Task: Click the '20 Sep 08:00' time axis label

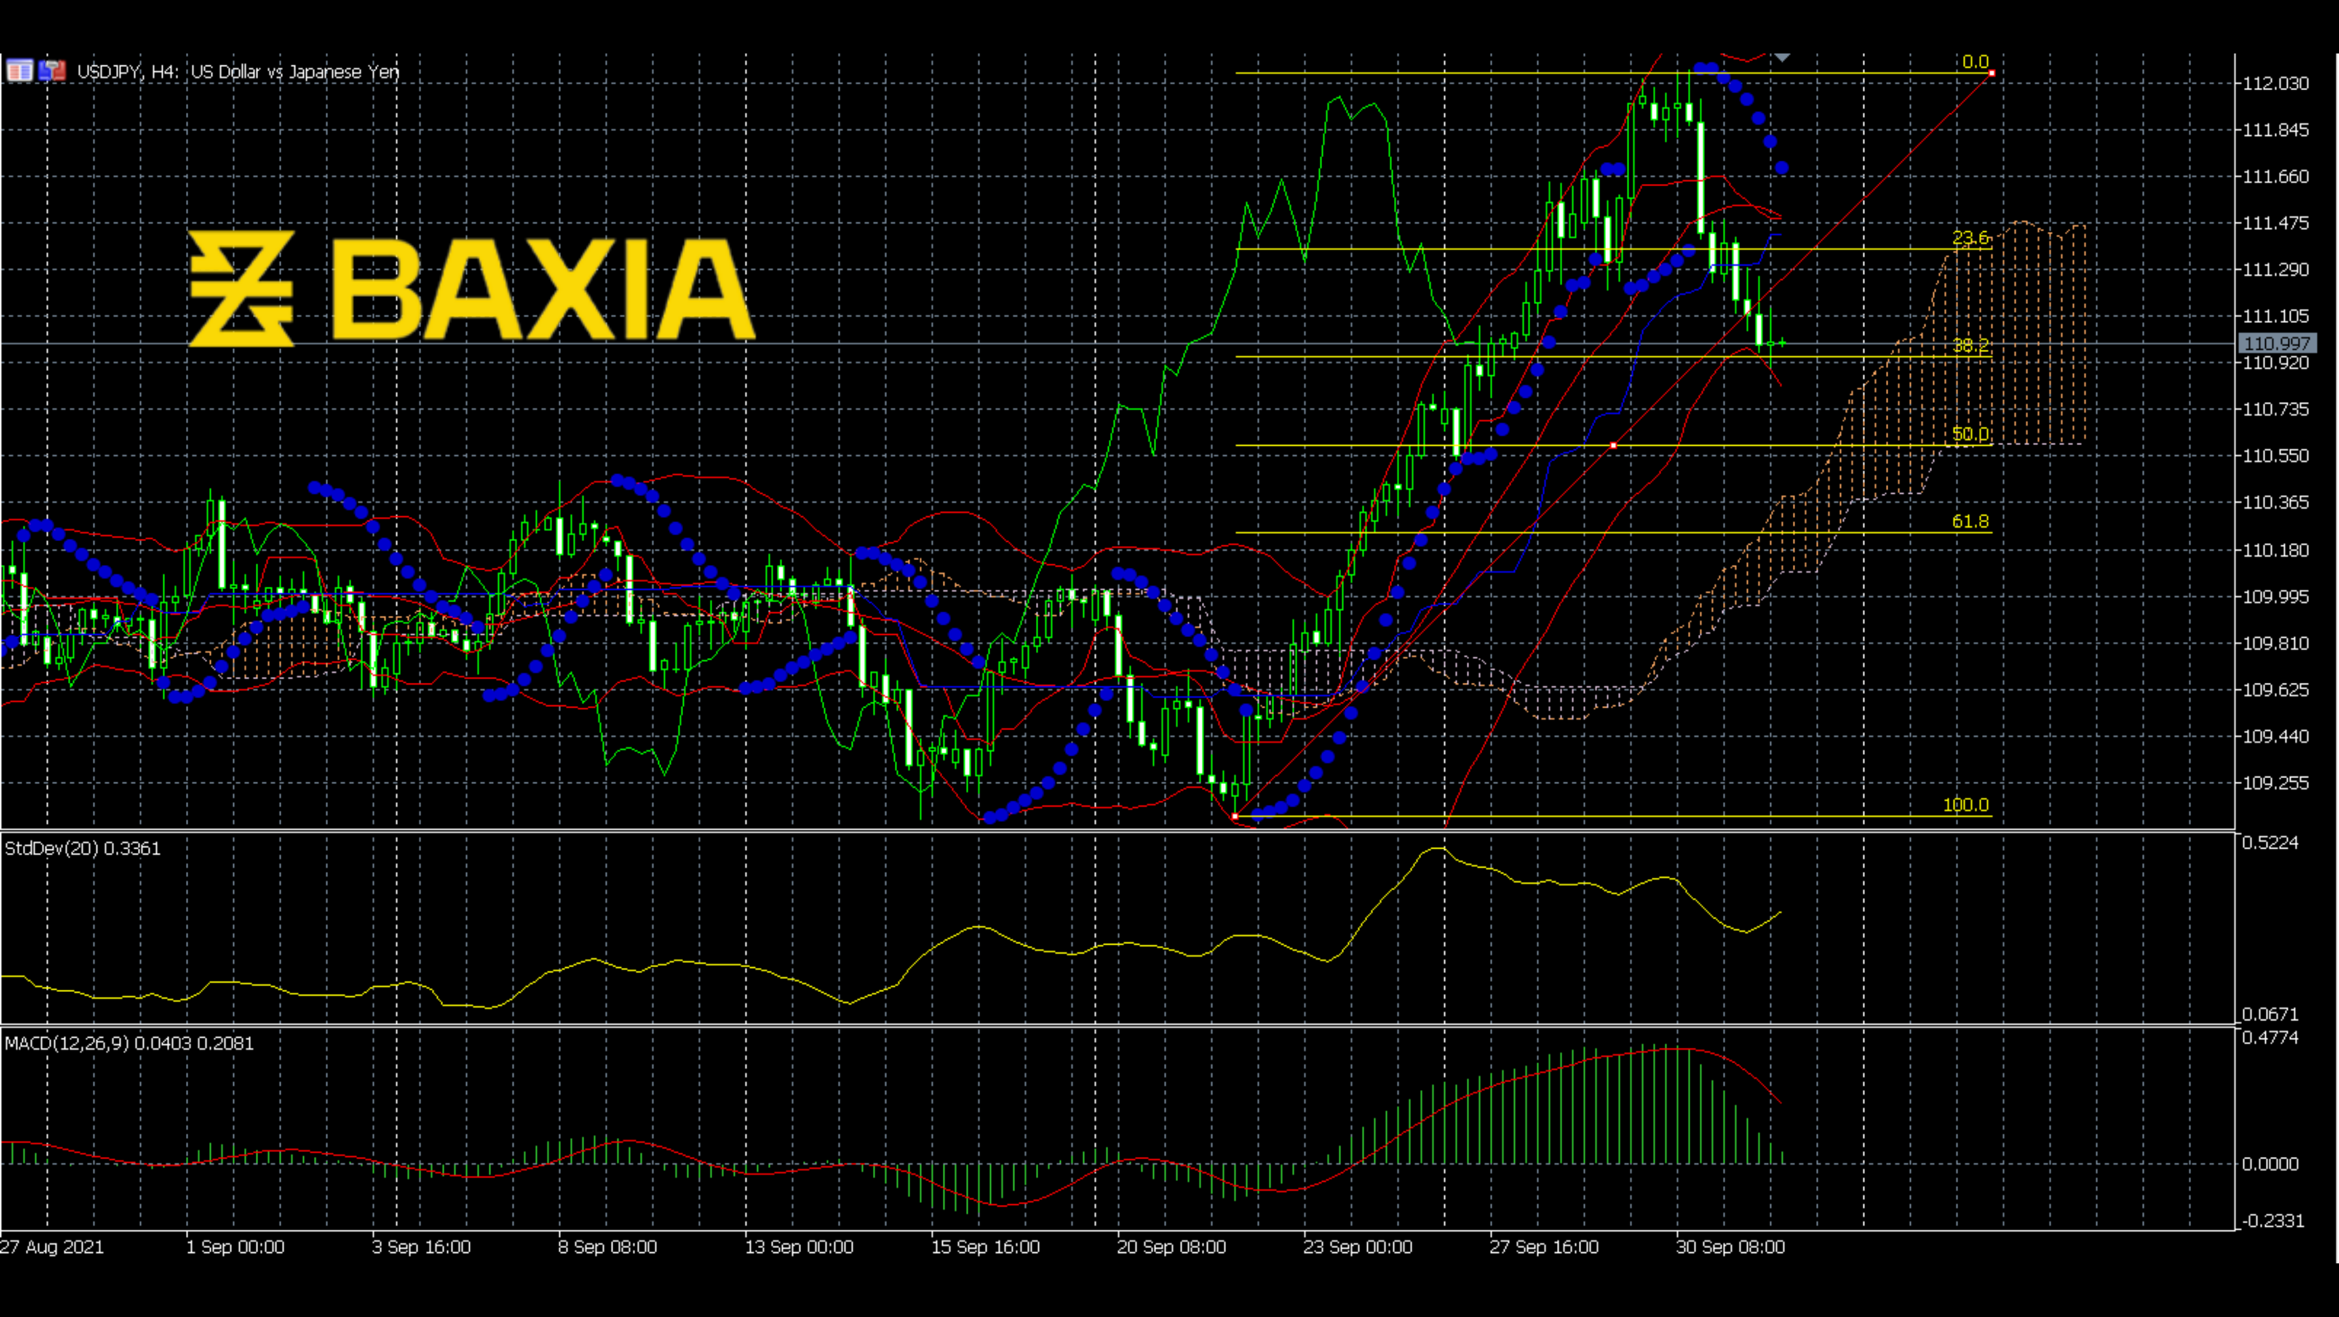Action: (x=1171, y=1247)
